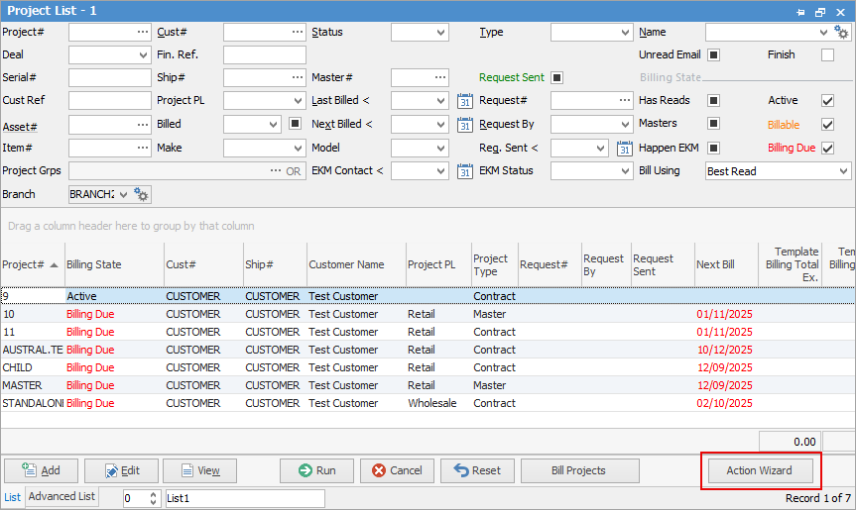Open the Branch settings gear icon
The image size is (856, 510).
[141, 194]
